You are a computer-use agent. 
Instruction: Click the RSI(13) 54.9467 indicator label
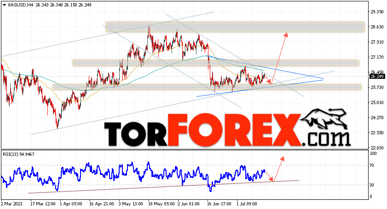click(18, 154)
